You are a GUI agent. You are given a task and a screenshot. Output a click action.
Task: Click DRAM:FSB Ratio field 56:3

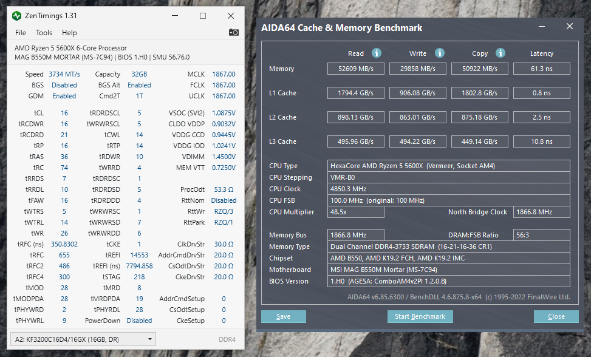[x=542, y=235]
